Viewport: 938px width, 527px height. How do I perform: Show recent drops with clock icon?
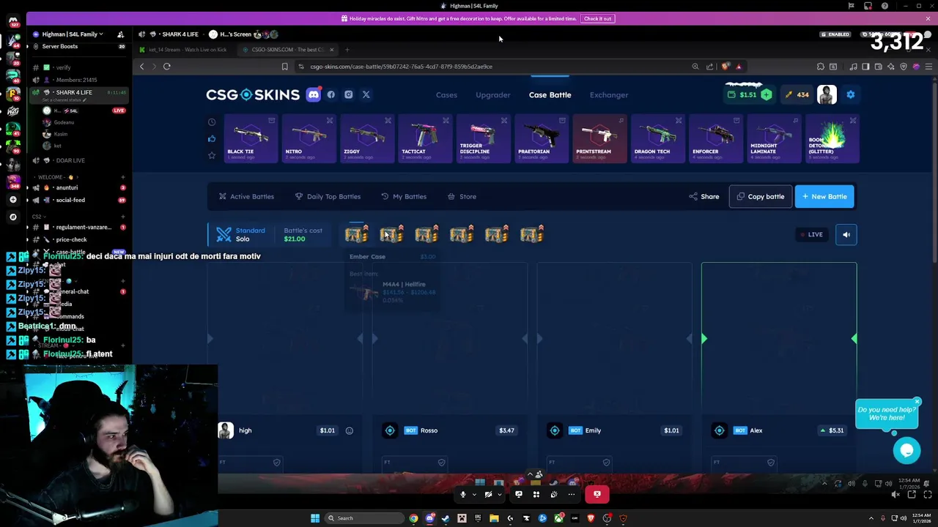click(212, 122)
